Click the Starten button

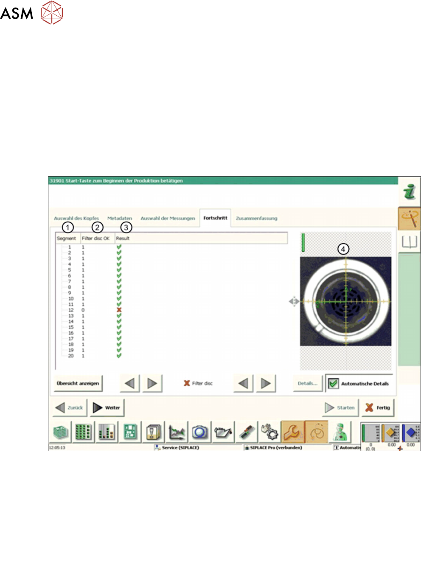click(x=341, y=407)
